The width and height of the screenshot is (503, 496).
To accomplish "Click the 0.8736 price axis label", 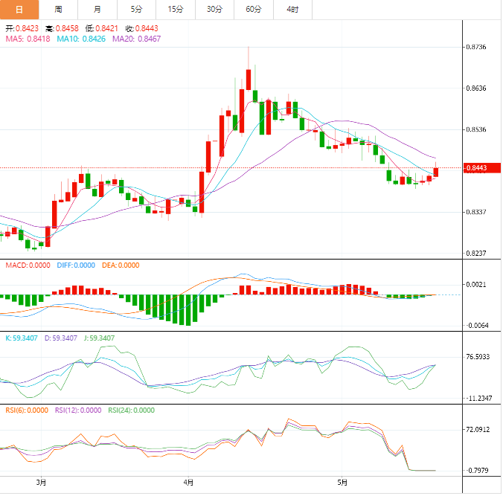I will click(x=476, y=47).
